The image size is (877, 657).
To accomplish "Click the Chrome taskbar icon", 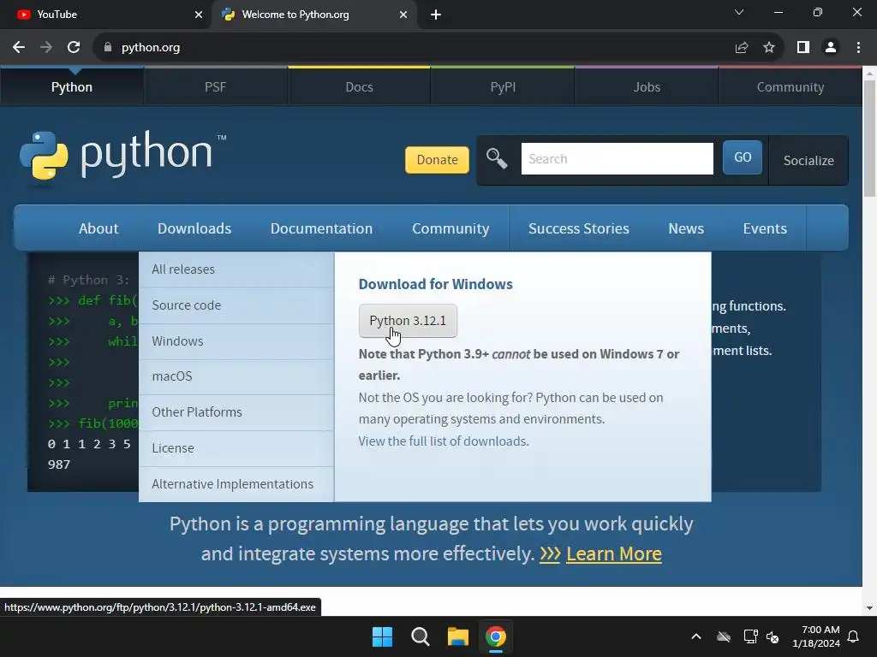I will click(x=496, y=636).
